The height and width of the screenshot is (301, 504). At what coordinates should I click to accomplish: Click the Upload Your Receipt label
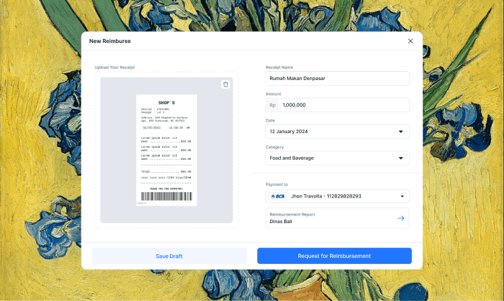(x=114, y=67)
